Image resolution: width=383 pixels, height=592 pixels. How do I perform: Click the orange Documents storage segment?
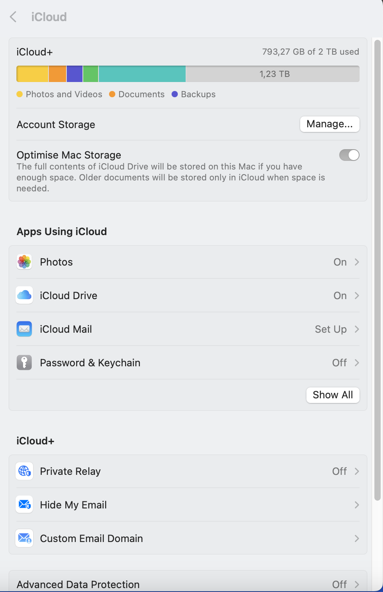tap(57, 74)
